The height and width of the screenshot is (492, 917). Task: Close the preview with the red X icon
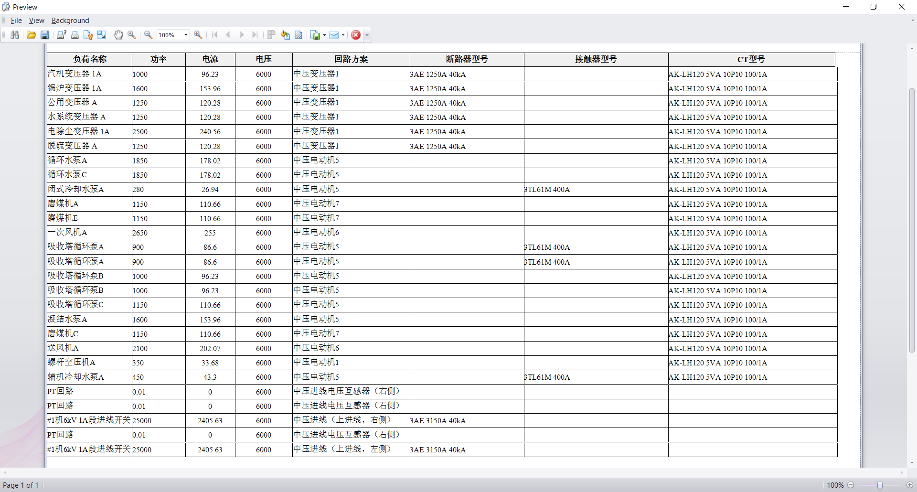pos(356,35)
